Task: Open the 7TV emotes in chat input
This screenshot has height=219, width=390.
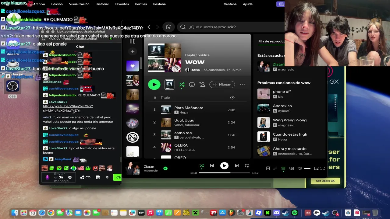Action: point(61,177)
